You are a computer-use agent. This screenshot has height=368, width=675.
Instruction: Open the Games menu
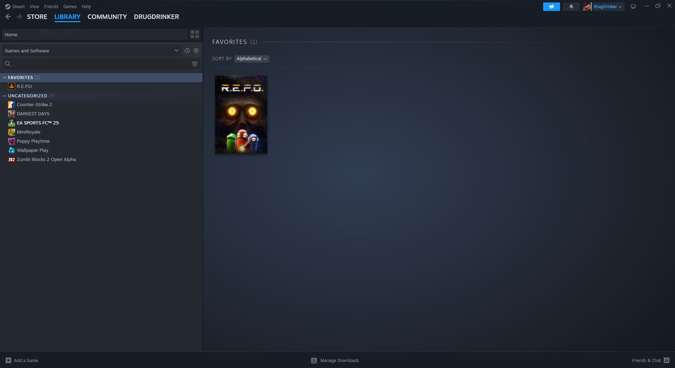[70, 6]
